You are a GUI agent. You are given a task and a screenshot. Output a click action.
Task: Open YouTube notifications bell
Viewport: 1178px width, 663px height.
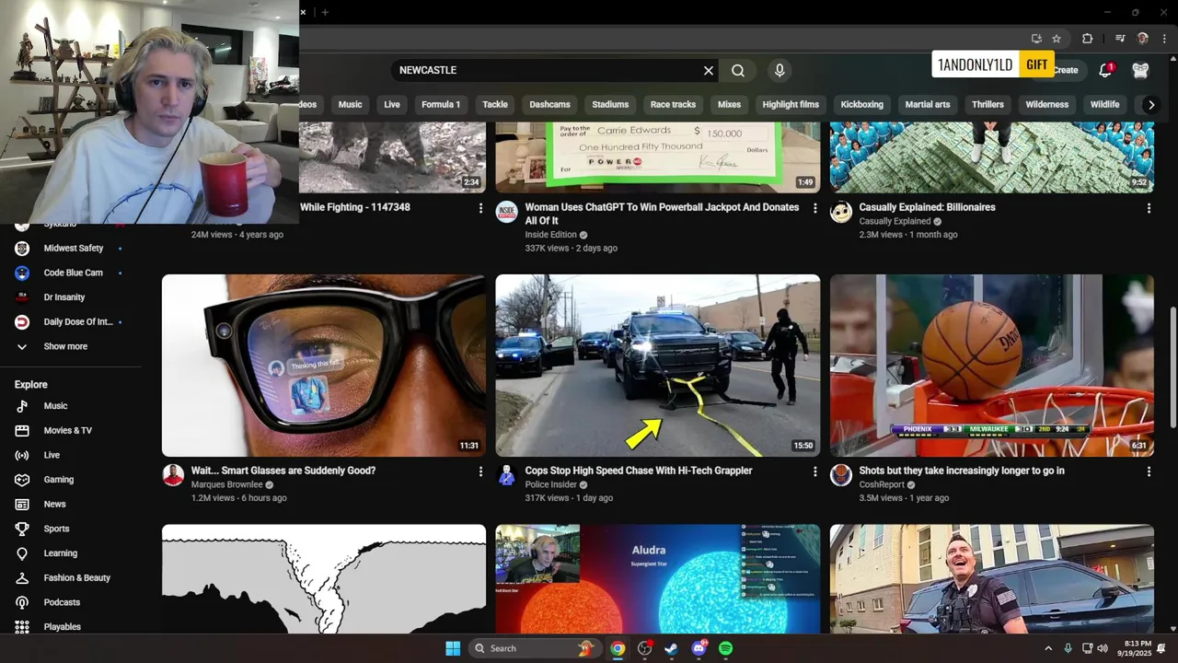(x=1106, y=70)
